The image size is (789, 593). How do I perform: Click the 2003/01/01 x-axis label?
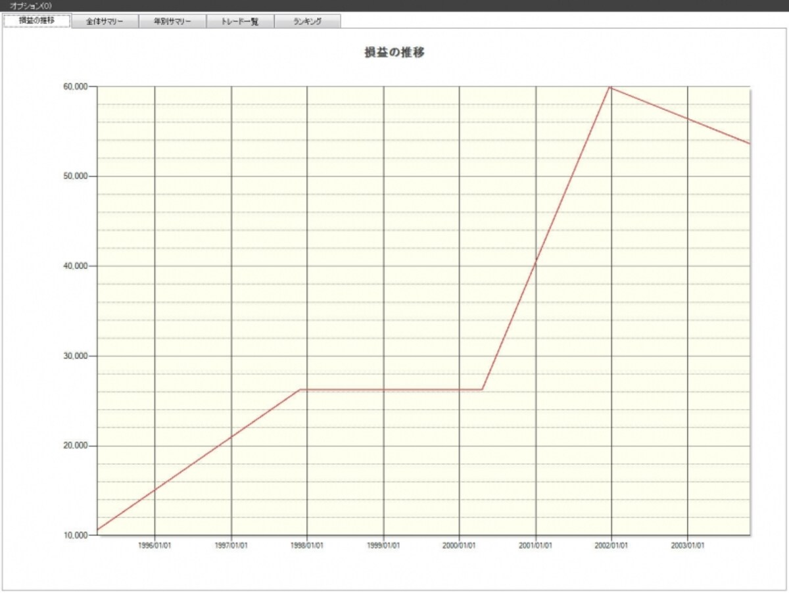click(687, 546)
